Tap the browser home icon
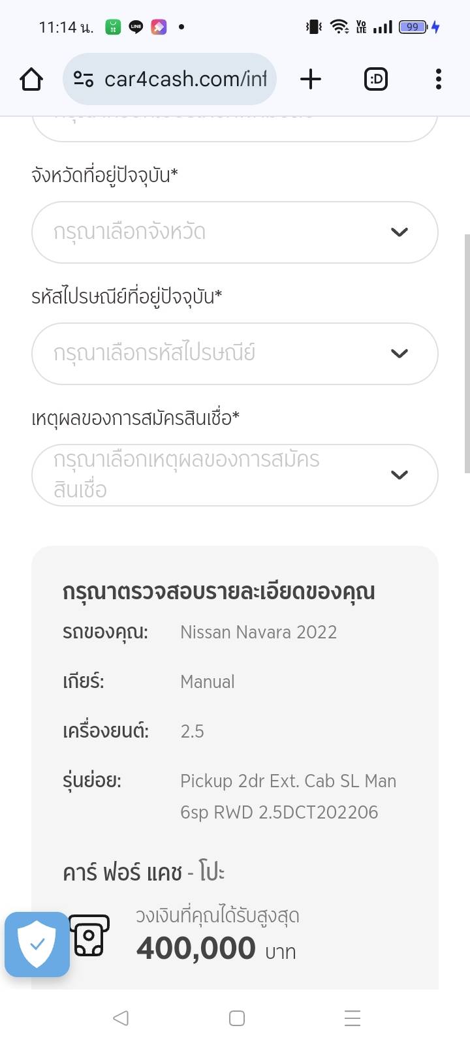This screenshot has width=470, height=1047. coord(31,80)
